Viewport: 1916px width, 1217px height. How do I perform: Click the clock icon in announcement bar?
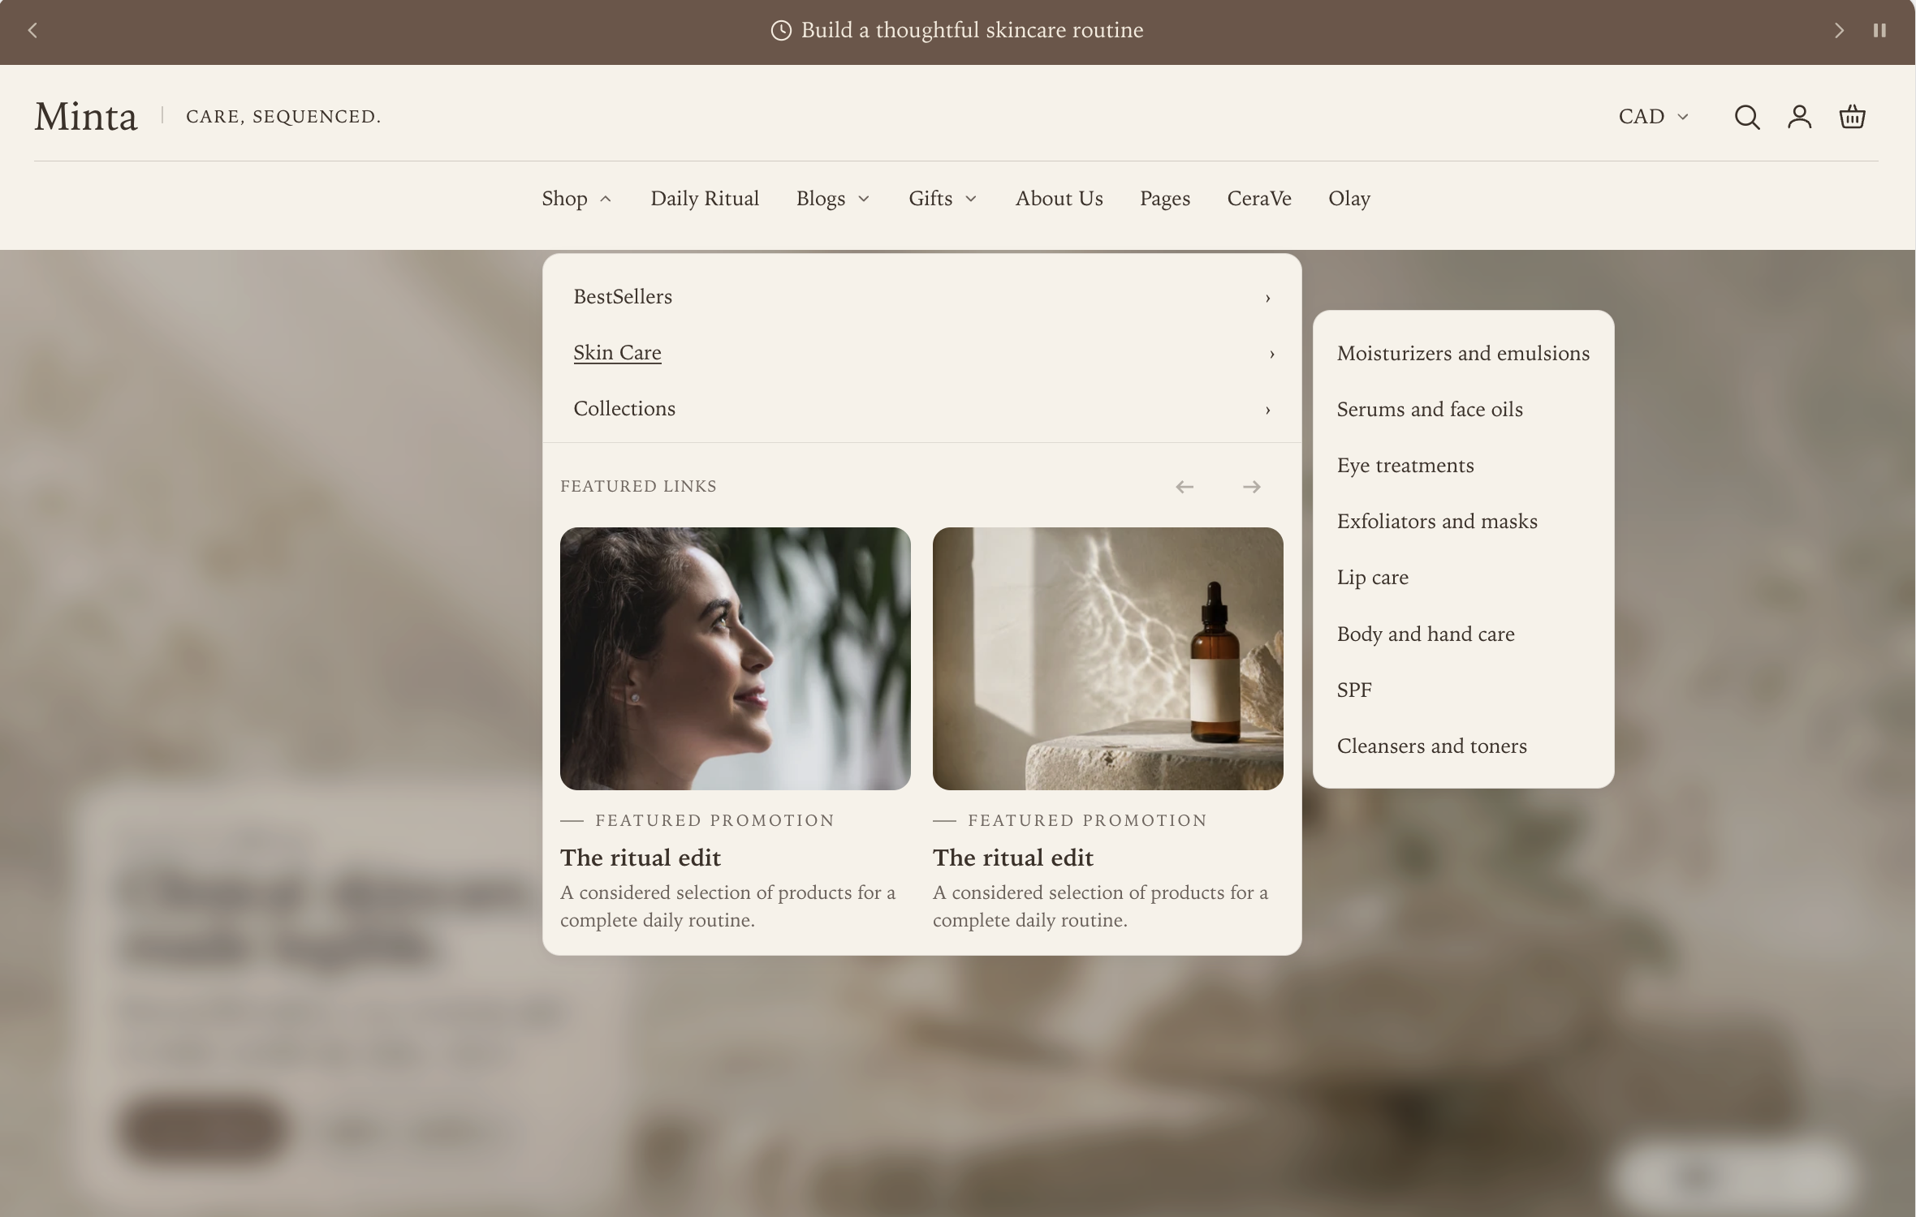(x=781, y=31)
